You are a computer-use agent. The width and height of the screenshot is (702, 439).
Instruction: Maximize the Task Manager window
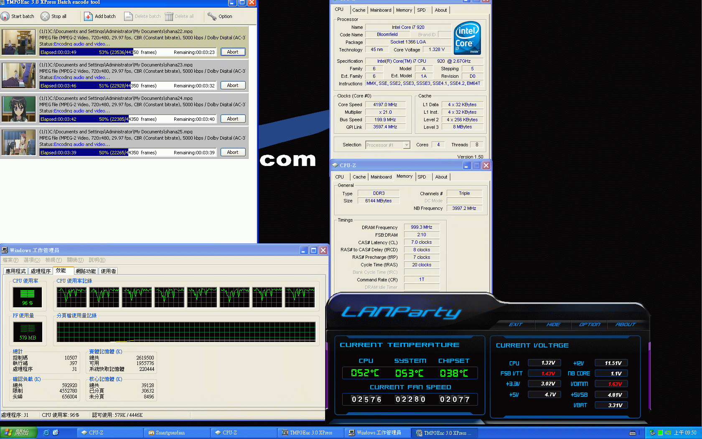(x=313, y=250)
